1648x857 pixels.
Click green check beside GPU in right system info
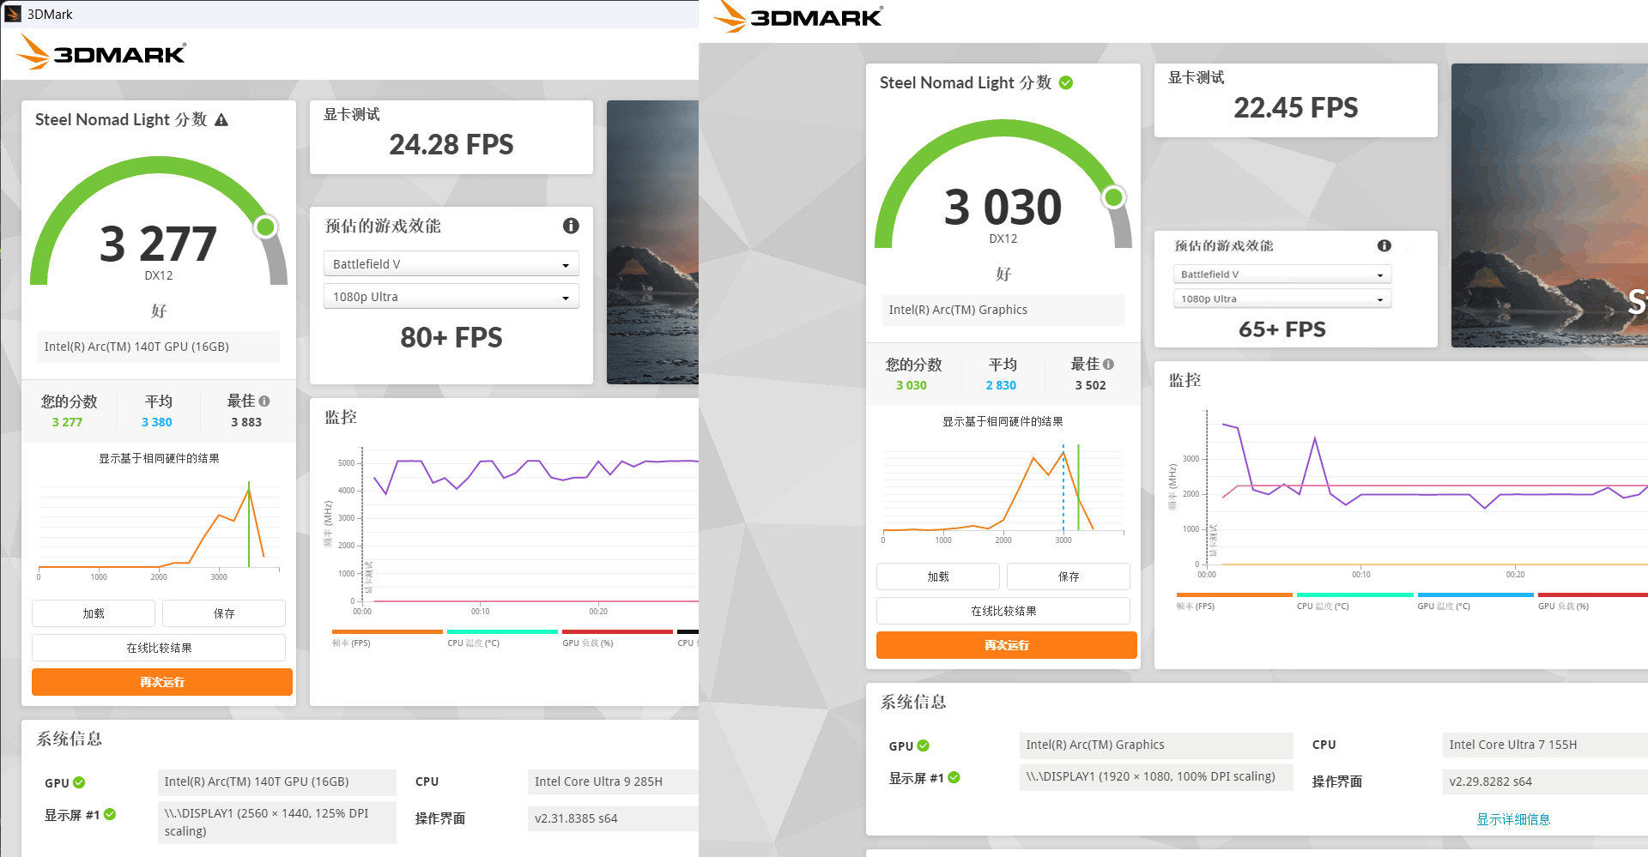tap(924, 745)
